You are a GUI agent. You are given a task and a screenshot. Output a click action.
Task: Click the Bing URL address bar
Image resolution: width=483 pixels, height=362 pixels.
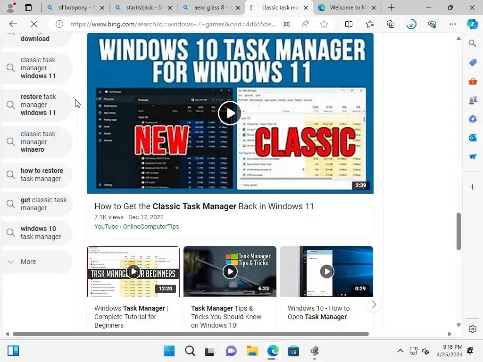pyautogui.click(x=173, y=24)
